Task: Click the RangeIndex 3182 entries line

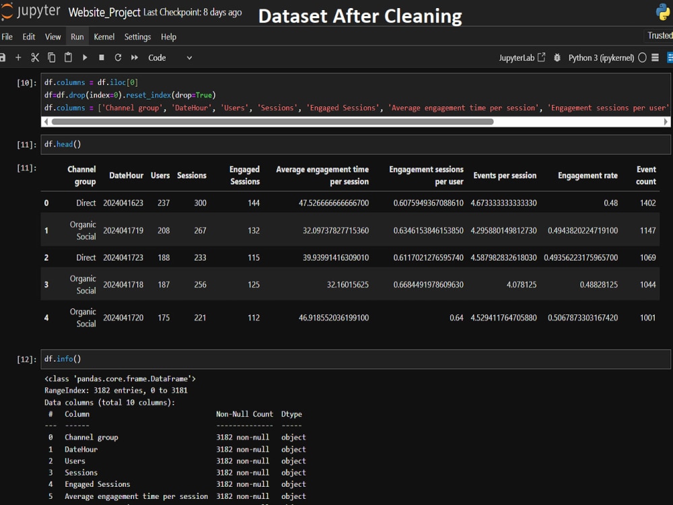Action: (x=116, y=391)
